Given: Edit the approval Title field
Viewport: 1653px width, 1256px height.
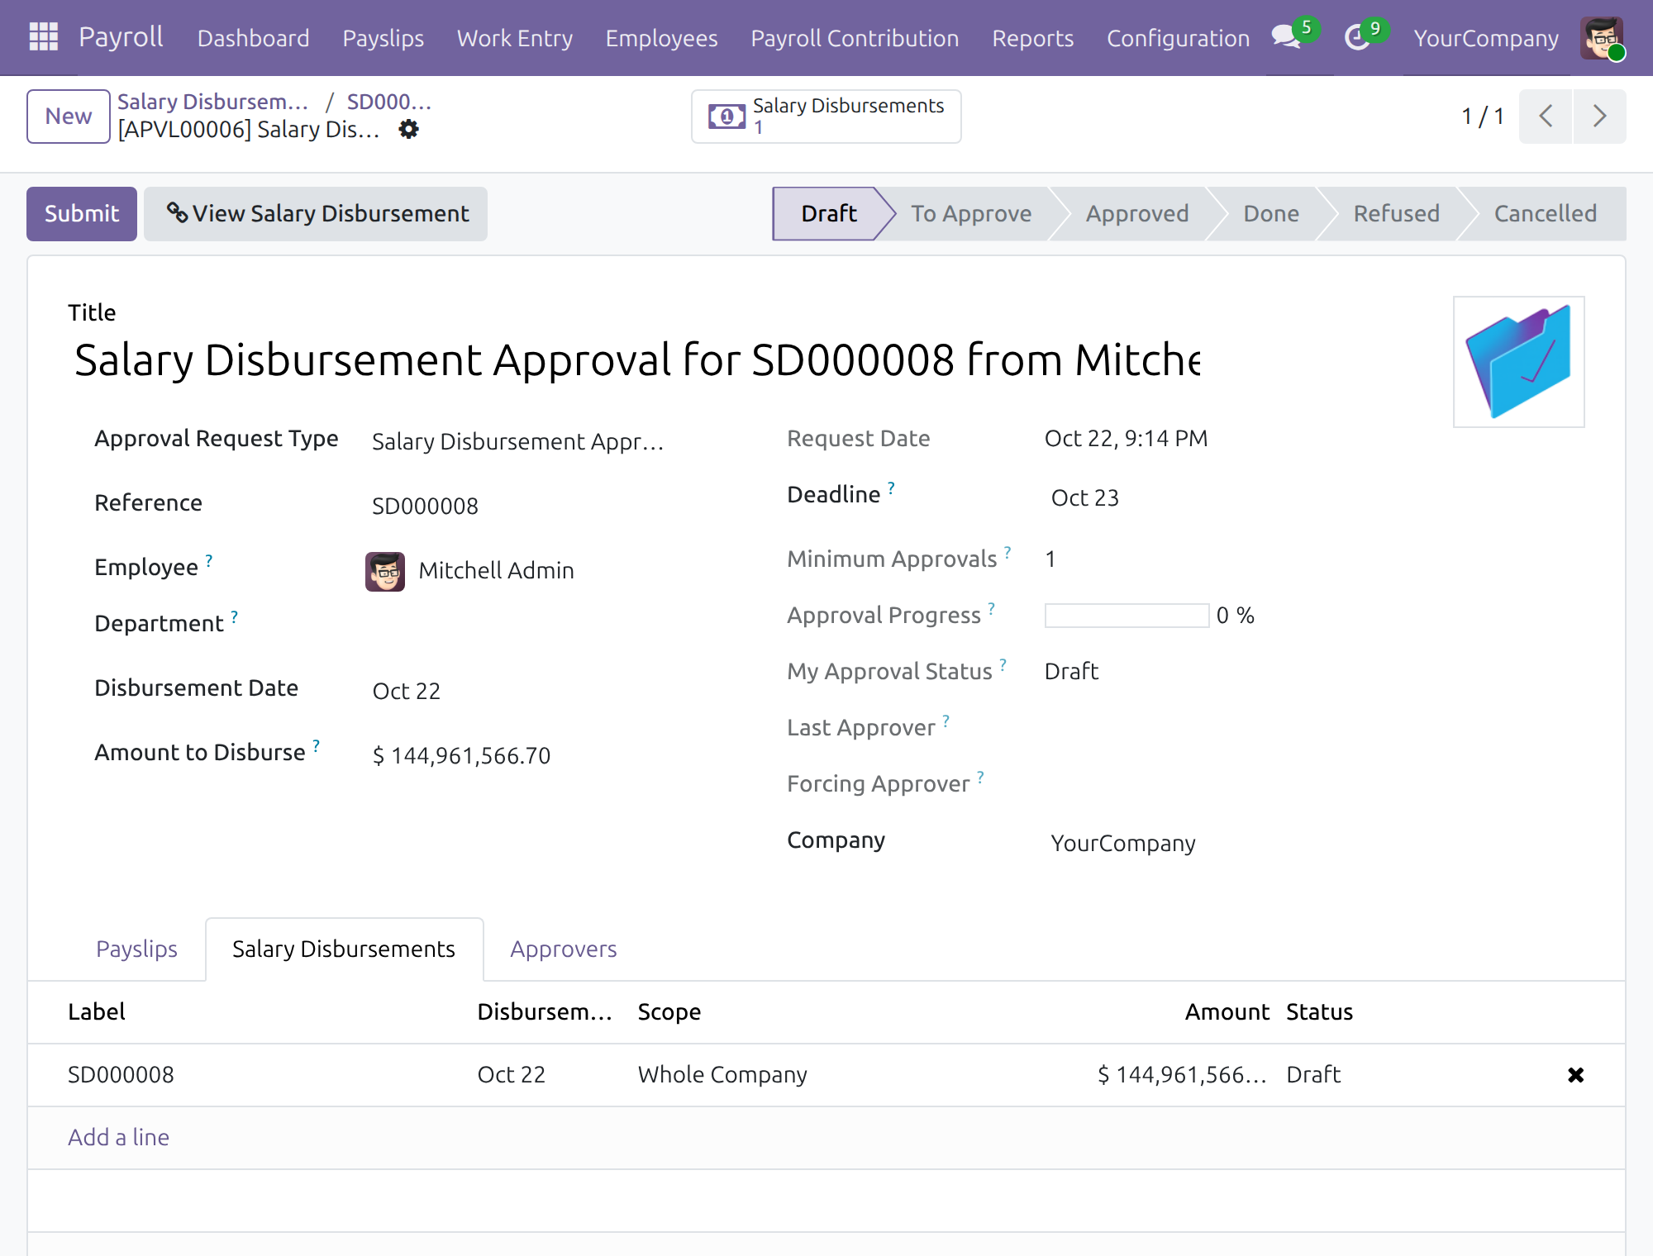Looking at the screenshot, I should tap(636, 360).
